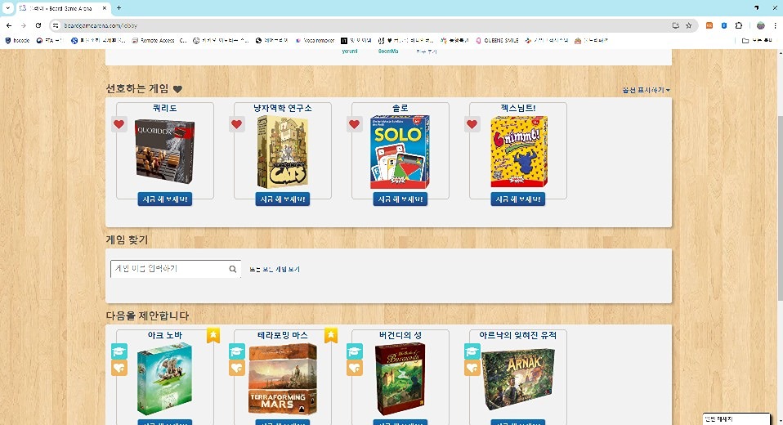The width and height of the screenshot is (783, 425).
Task: Open the SOLO game box thumbnail
Action: click(x=400, y=152)
